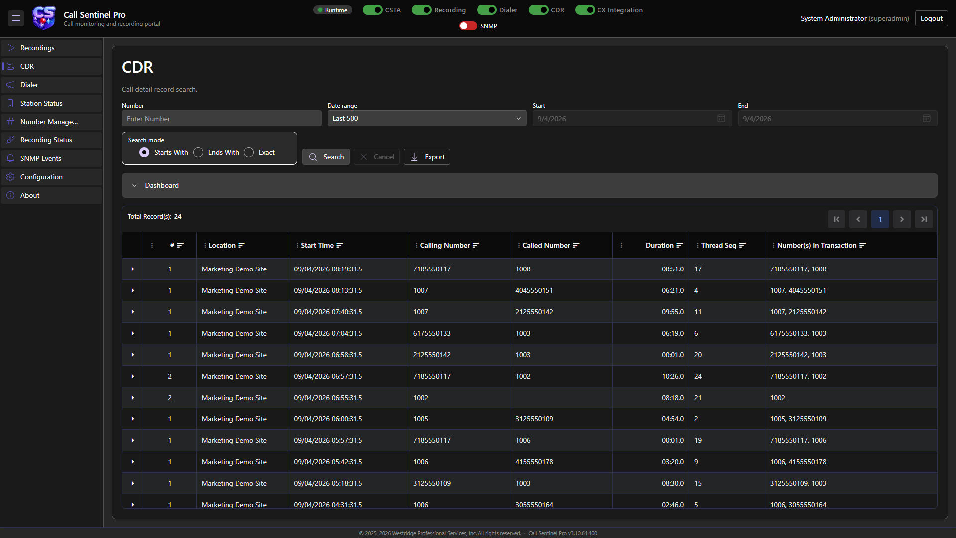Click the Search button
Screen dimensions: 956x538
coord(326,157)
